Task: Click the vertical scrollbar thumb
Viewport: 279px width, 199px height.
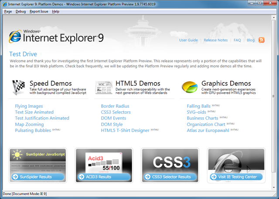Action: [274, 96]
